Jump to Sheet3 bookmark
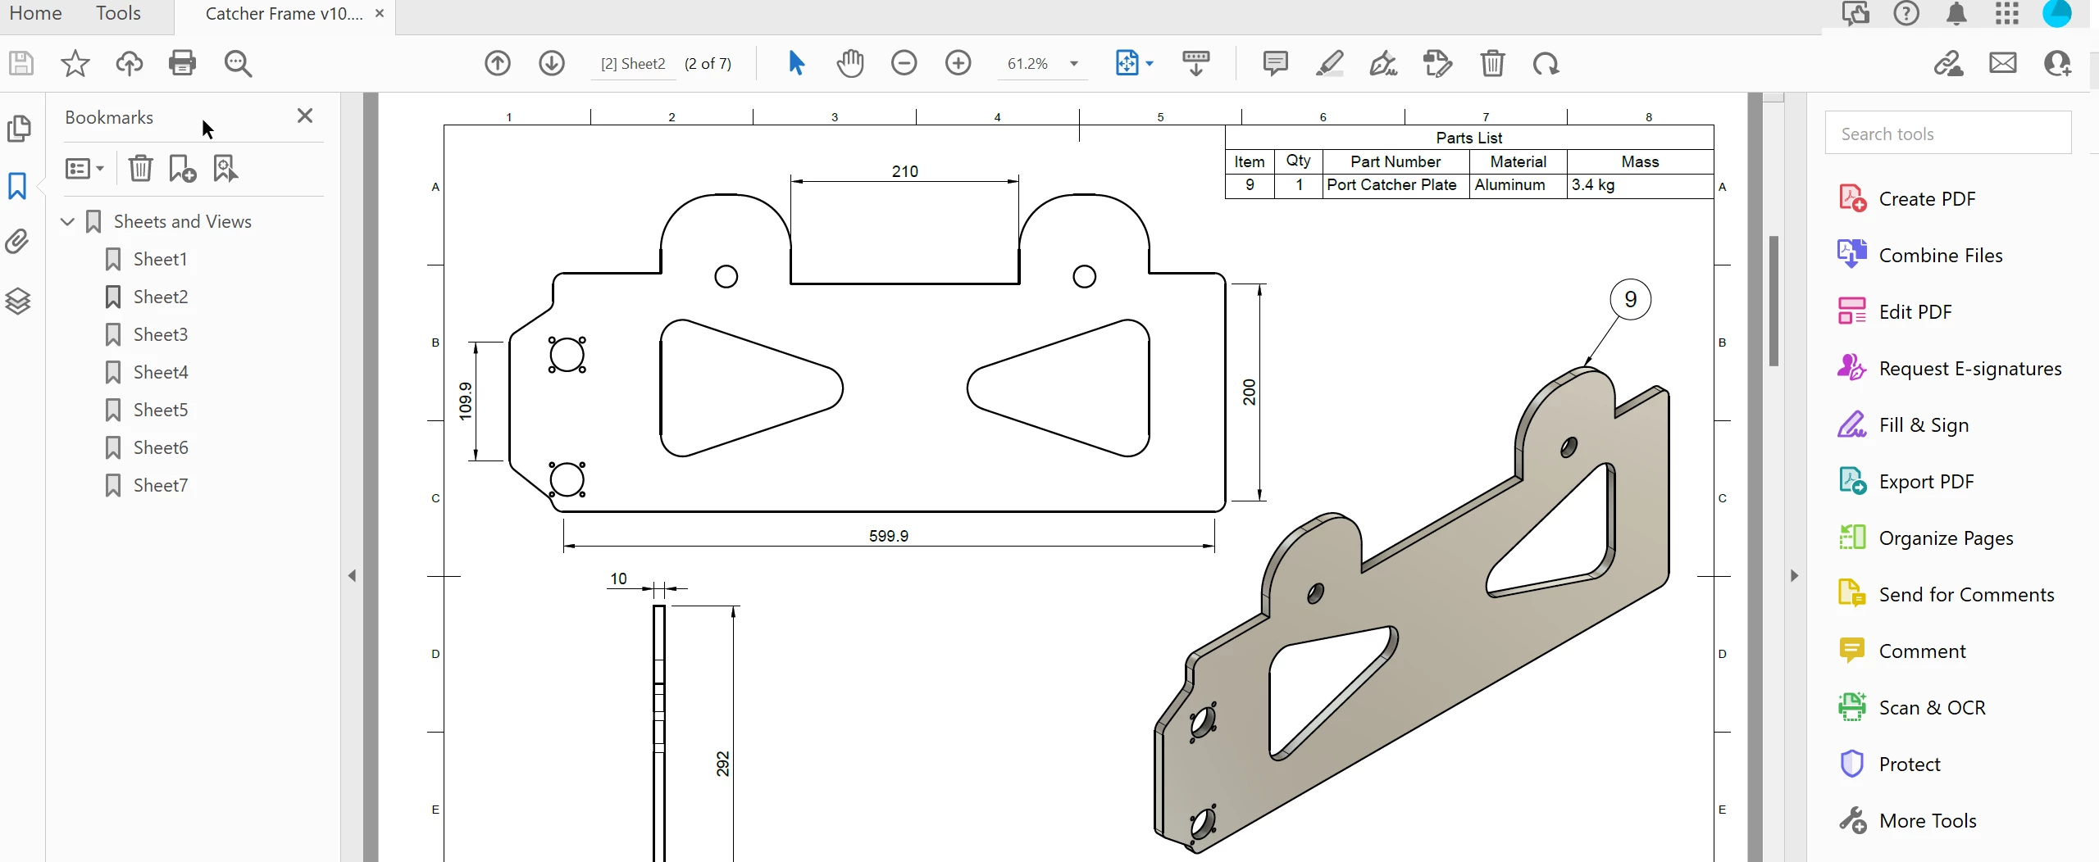Screen dimensions: 2099x862 point(161,334)
